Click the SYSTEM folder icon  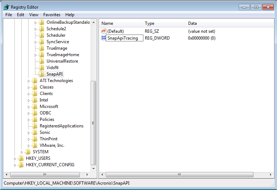[x=28, y=152]
